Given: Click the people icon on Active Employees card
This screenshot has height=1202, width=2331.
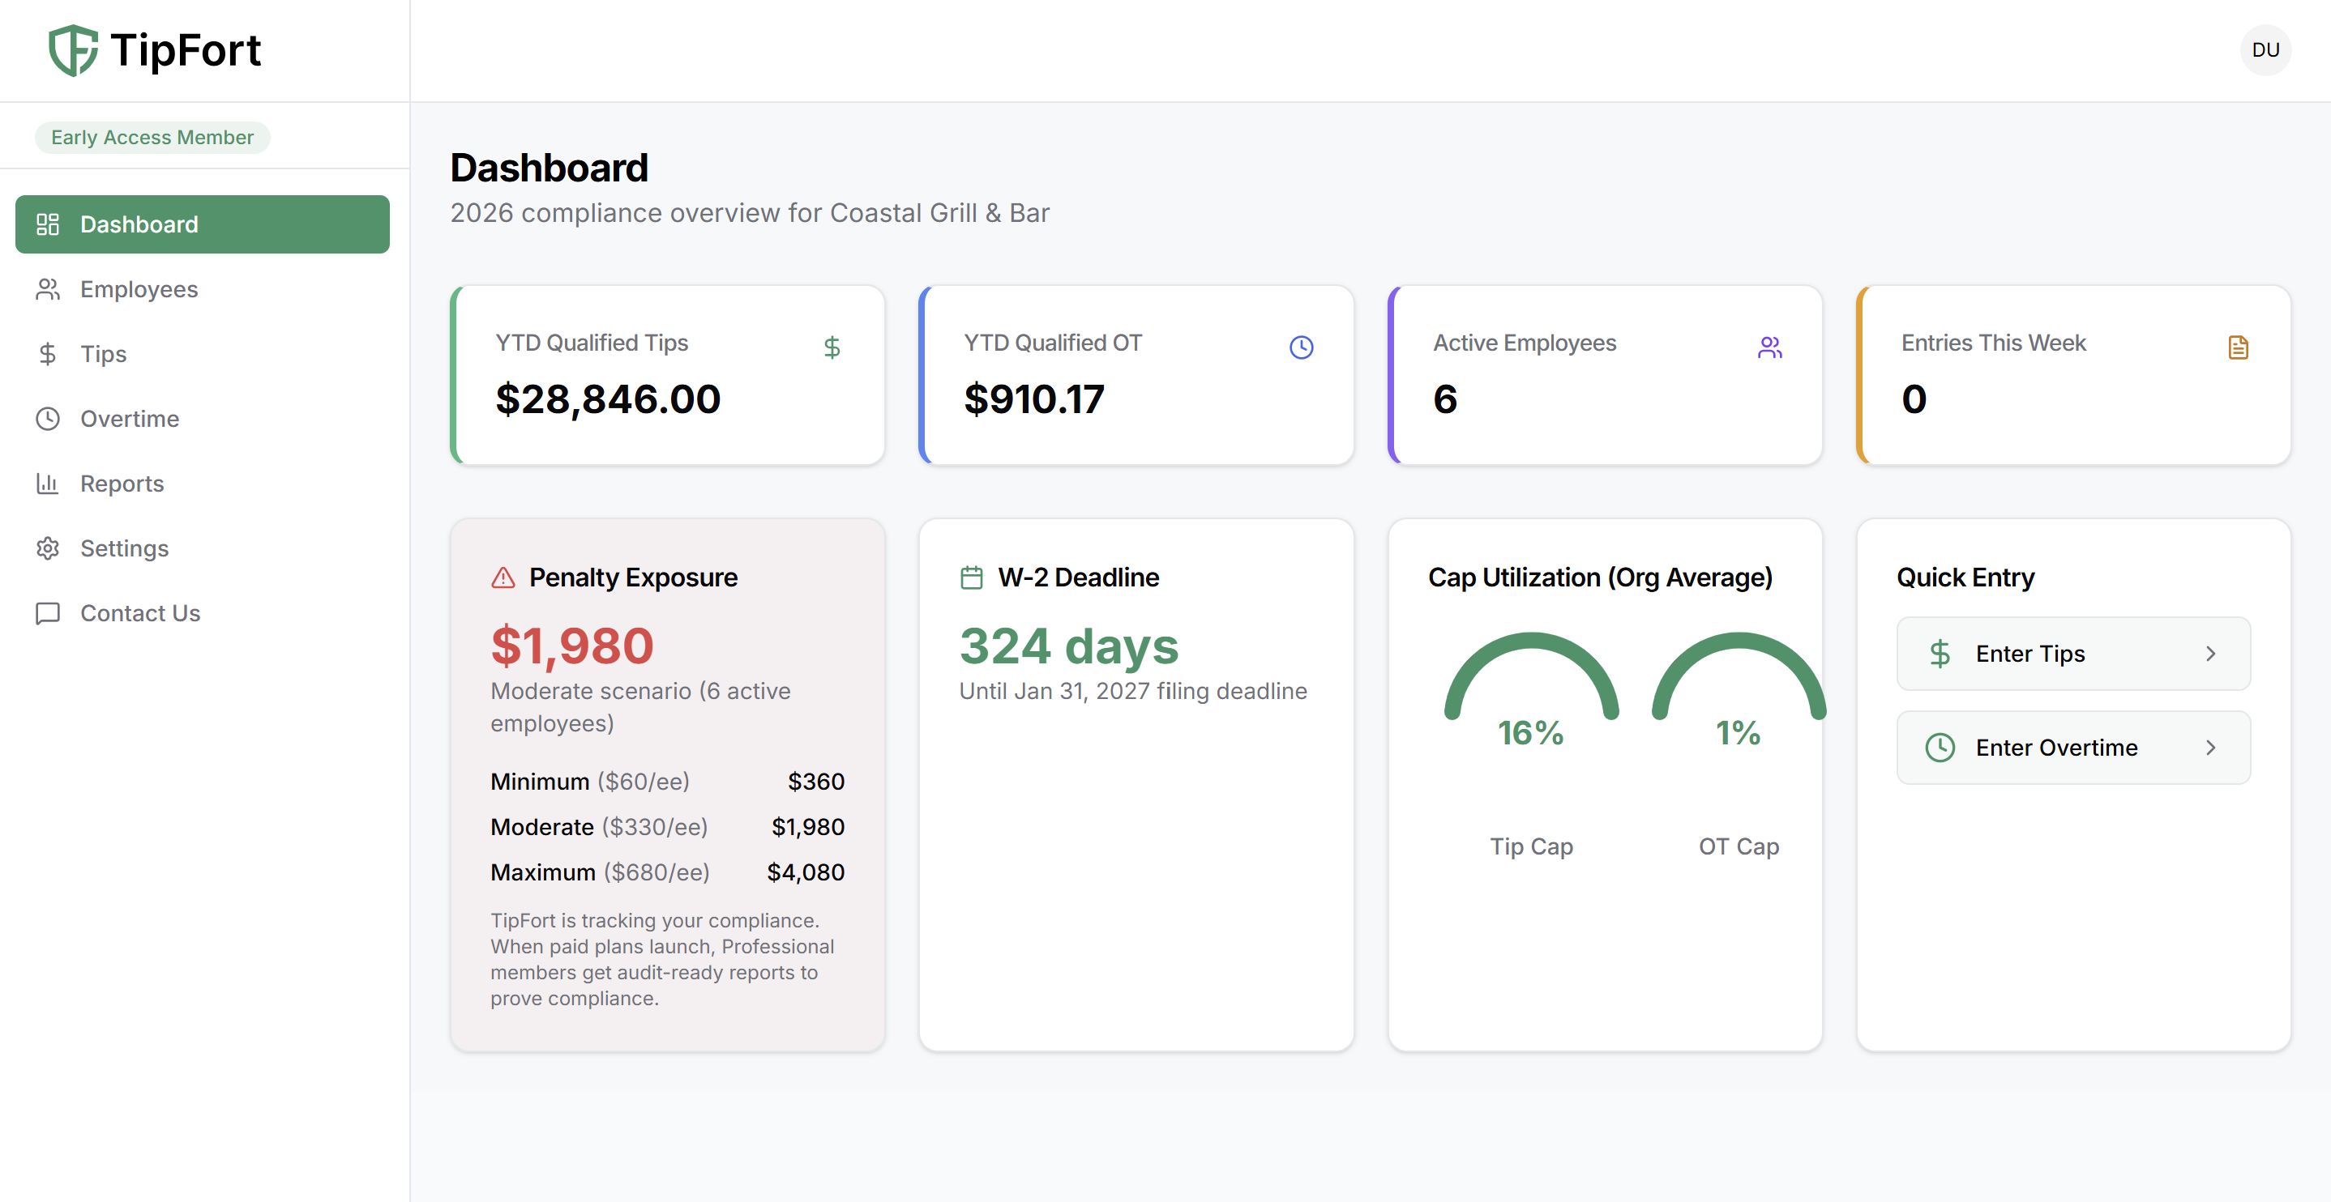Looking at the screenshot, I should 1770,347.
